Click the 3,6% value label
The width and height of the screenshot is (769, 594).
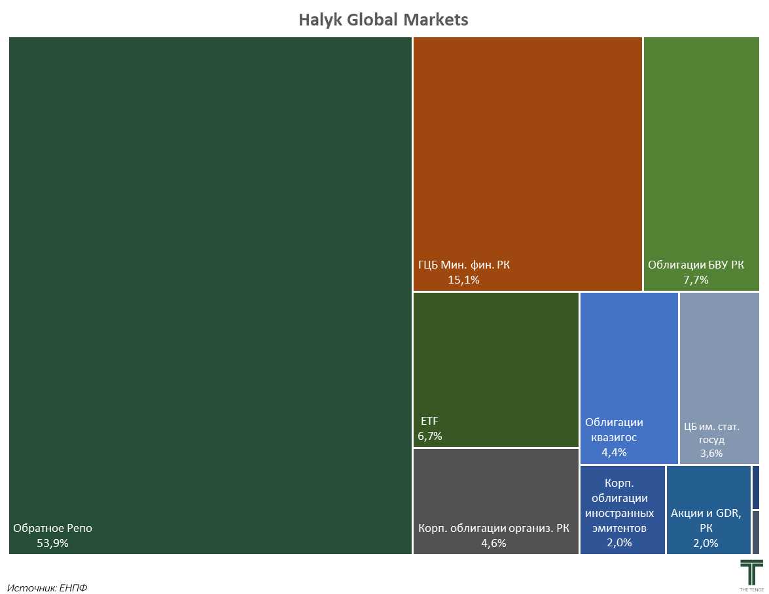pos(711,453)
